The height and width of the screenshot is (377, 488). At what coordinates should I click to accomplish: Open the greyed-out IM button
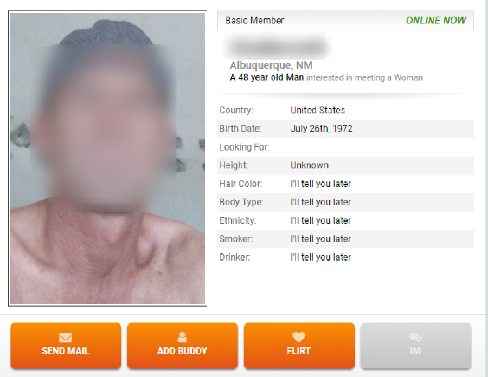tap(416, 346)
